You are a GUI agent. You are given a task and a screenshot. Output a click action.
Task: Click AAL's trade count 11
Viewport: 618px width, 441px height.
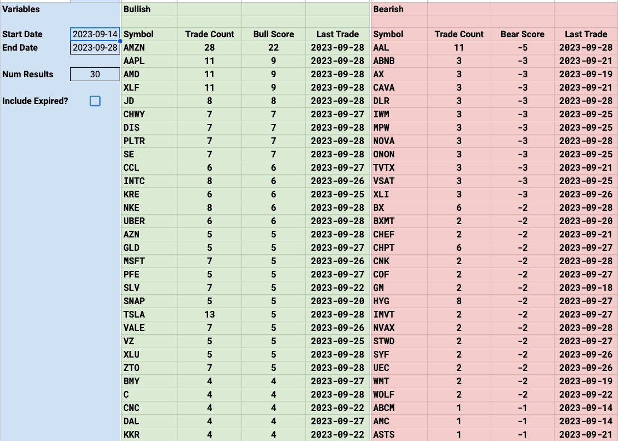(459, 48)
